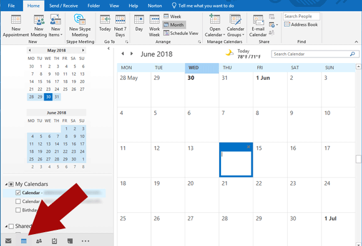The width and height of the screenshot is (362, 246).
Task: Go to Today in the calendar
Action: click(x=105, y=23)
